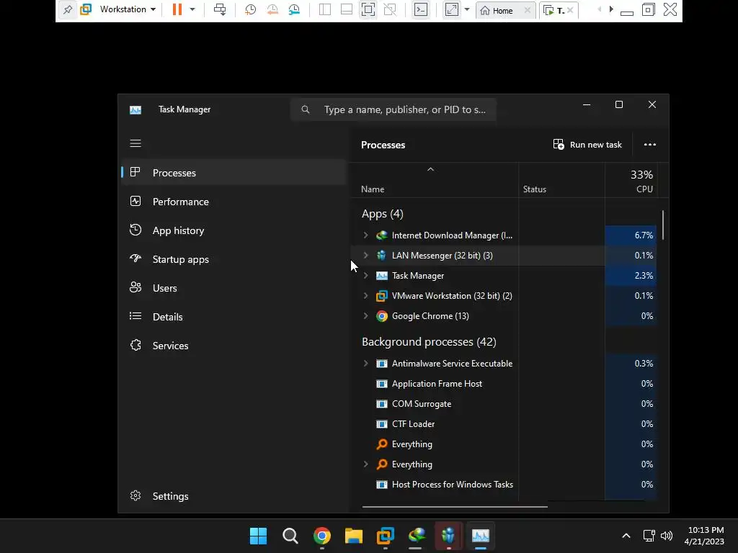The height and width of the screenshot is (553, 738).
Task: Open Windows Search from the taskbar
Action: pyautogui.click(x=290, y=536)
